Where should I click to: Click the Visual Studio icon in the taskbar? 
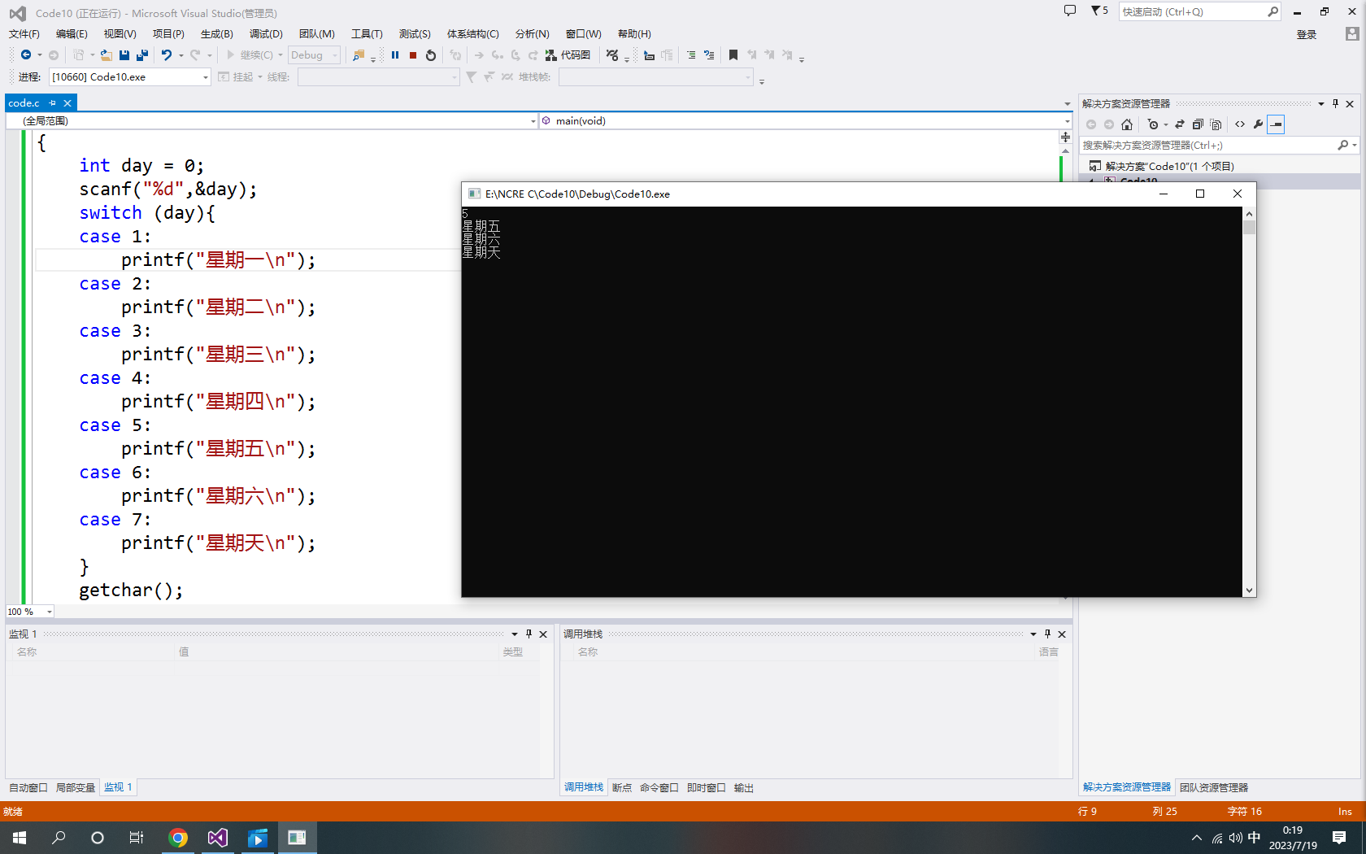point(217,838)
